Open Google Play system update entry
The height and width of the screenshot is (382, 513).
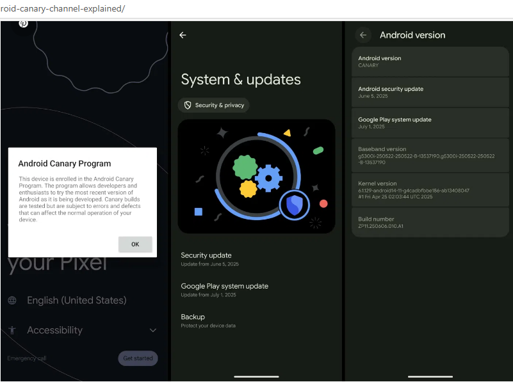tap(224, 289)
